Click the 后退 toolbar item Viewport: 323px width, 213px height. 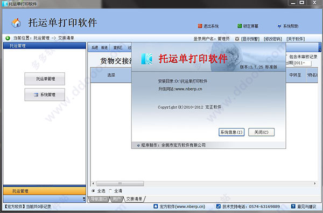pos(95,47)
